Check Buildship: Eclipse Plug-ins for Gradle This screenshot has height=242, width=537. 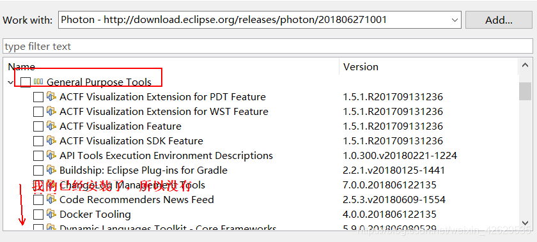[x=38, y=170]
